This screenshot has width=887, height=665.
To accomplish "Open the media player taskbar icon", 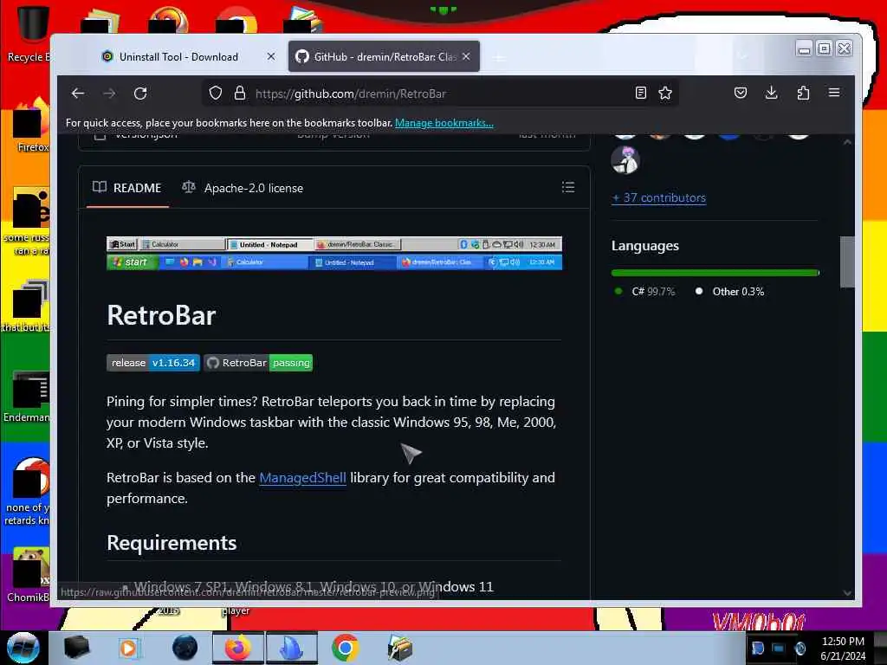I will tap(129, 648).
